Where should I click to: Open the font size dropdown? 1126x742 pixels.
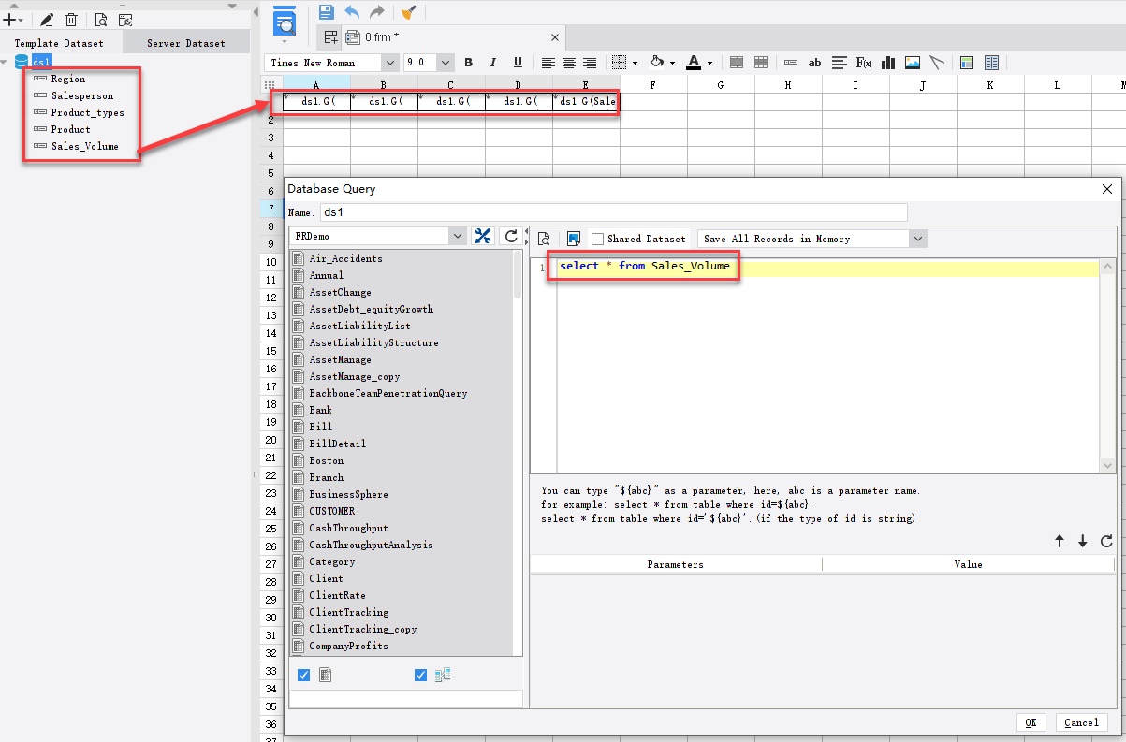click(x=446, y=63)
